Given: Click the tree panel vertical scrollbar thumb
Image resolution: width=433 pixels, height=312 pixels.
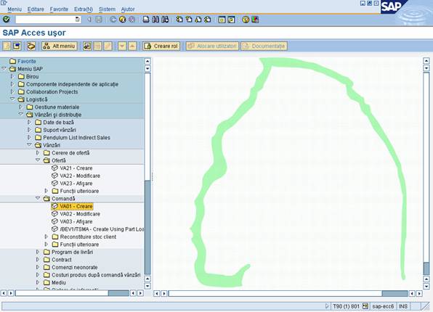Looking at the screenshot, I should [147, 227].
